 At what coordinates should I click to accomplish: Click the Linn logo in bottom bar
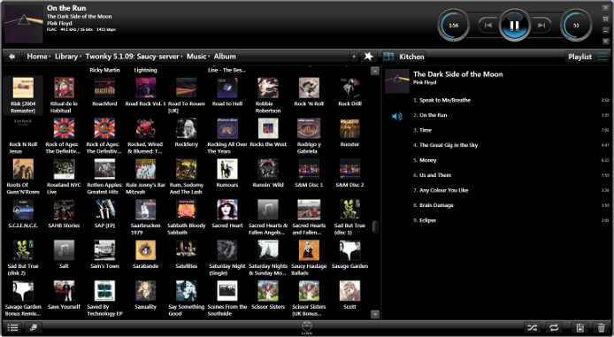pyautogui.click(x=307, y=328)
